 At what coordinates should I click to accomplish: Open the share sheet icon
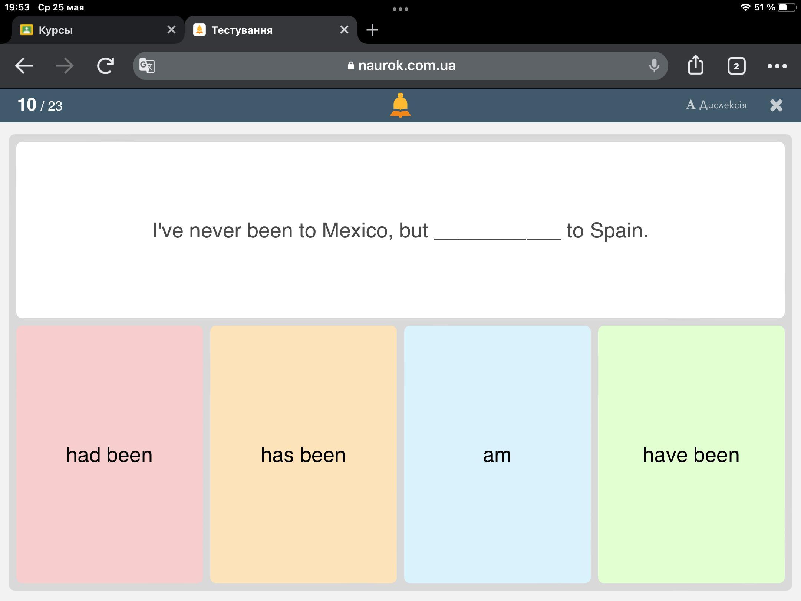pos(695,65)
